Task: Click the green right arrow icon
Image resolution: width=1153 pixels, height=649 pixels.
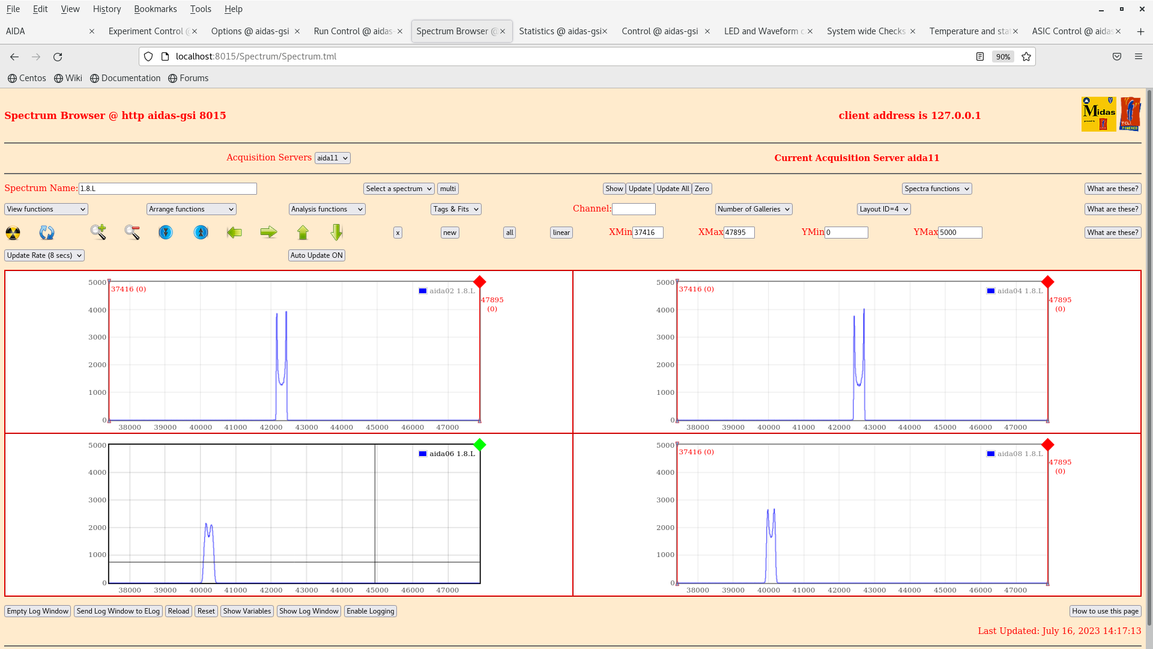Action: tap(268, 233)
